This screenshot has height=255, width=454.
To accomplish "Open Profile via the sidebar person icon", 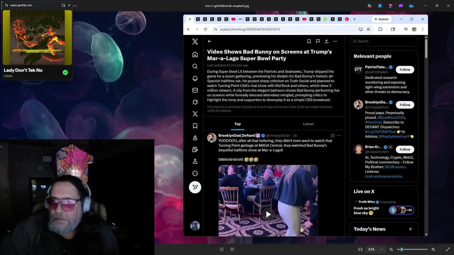I will click(x=195, y=161).
